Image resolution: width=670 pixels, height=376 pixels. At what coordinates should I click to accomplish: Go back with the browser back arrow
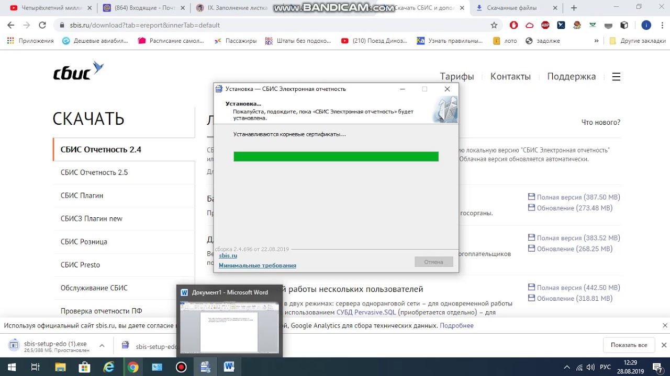tap(10, 25)
